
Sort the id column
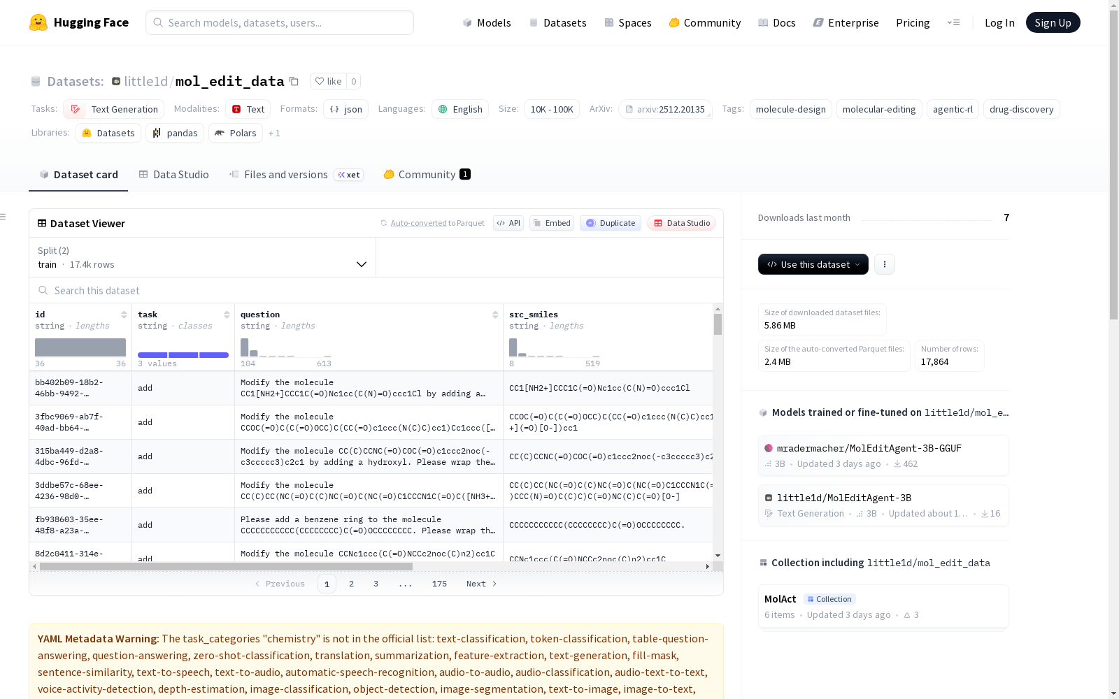124,315
